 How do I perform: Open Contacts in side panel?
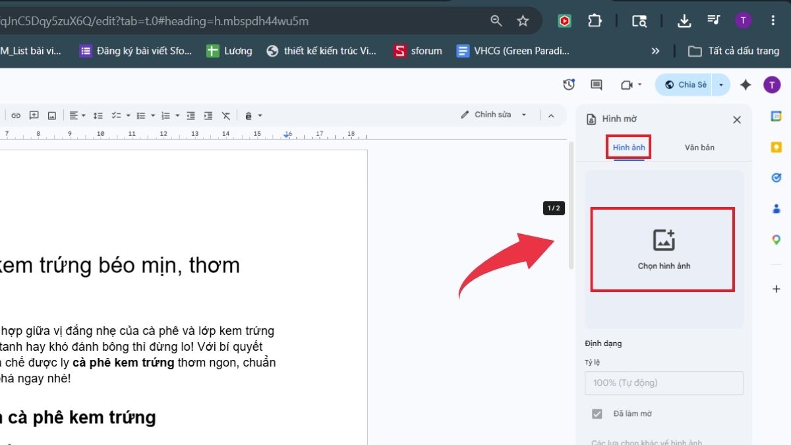[776, 209]
